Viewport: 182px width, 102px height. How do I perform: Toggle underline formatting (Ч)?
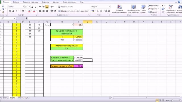click(16, 11)
